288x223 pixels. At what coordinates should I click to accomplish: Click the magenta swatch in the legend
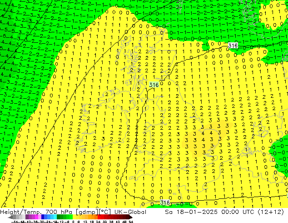(36, 217)
